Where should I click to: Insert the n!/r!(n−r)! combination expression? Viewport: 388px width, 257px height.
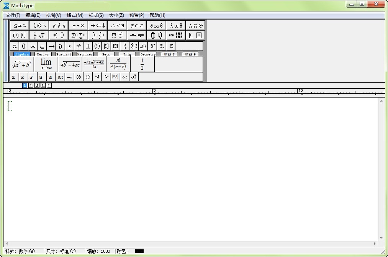118,64
